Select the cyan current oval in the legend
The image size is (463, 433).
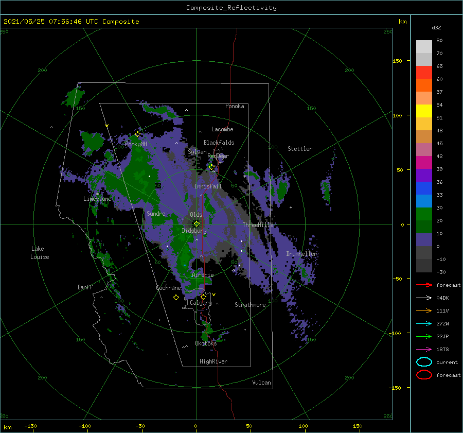tap(424, 362)
